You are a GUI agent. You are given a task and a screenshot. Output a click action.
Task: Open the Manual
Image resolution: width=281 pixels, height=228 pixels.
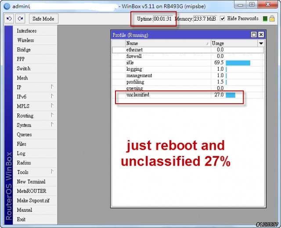35,210
